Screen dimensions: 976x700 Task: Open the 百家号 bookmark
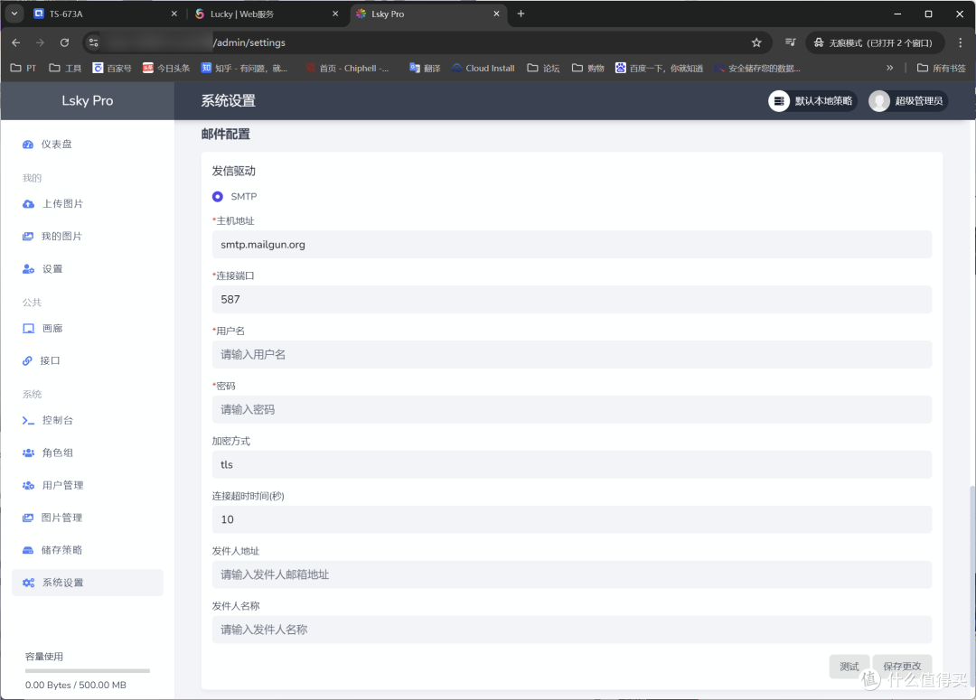(112, 69)
